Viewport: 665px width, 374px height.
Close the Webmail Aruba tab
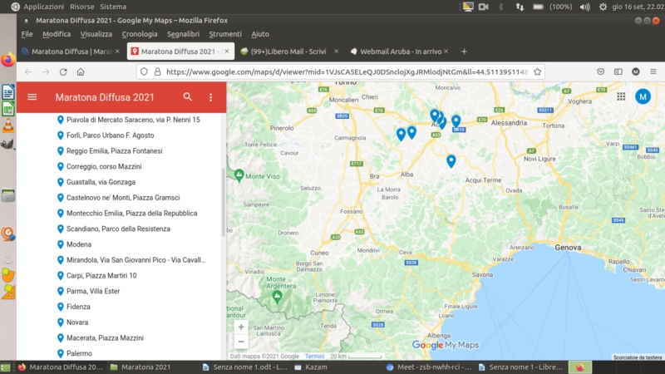click(x=446, y=51)
